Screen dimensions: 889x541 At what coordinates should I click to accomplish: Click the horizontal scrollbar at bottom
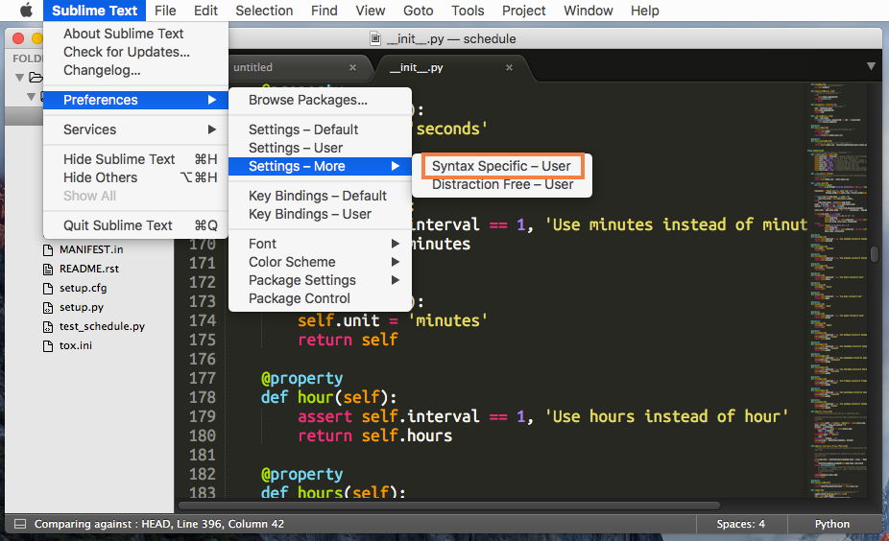449,505
